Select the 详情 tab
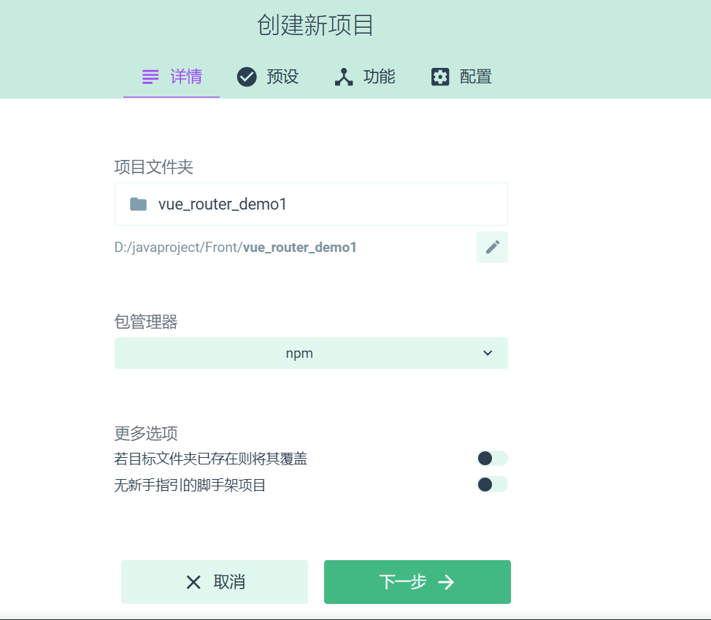This screenshot has width=711, height=620. (172, 77)
